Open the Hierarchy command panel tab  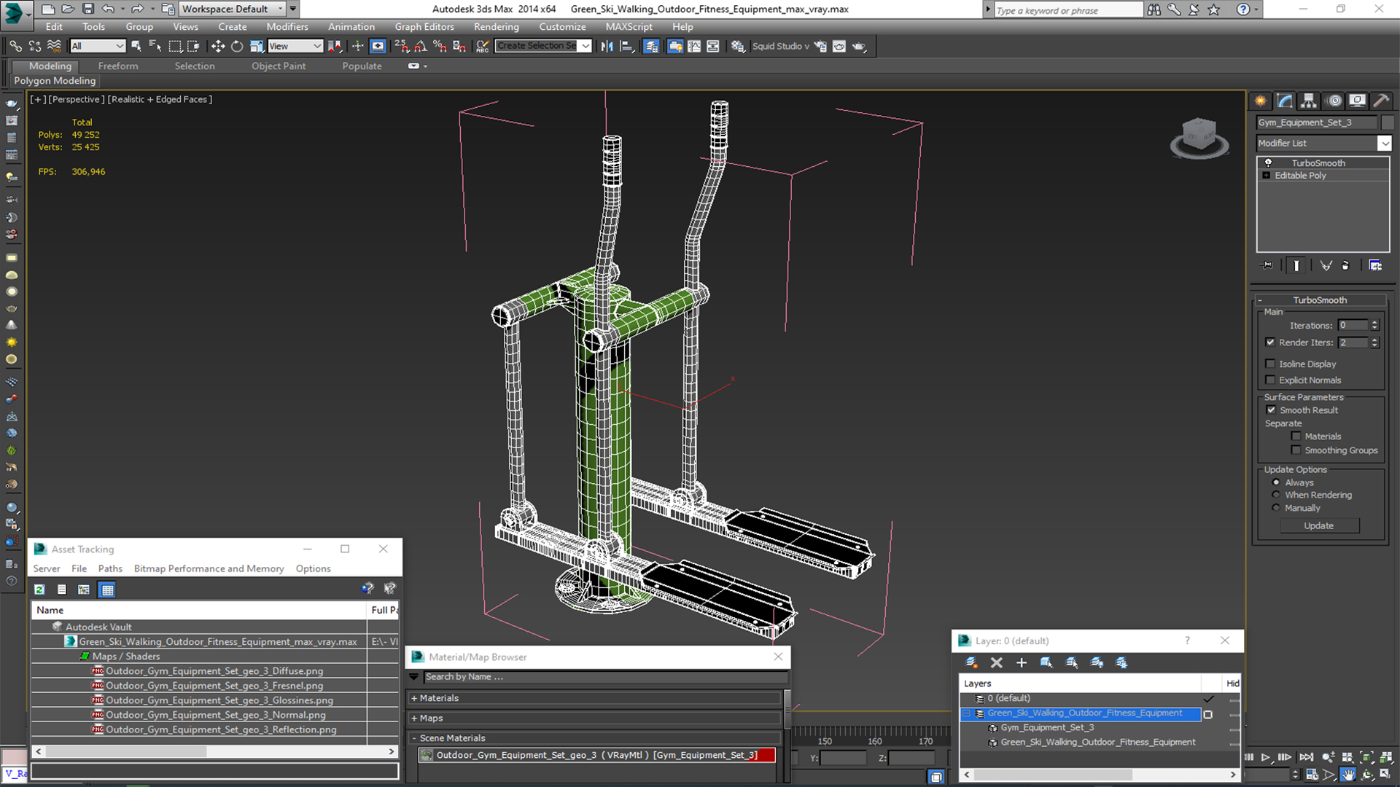(x=1309, y=101)
